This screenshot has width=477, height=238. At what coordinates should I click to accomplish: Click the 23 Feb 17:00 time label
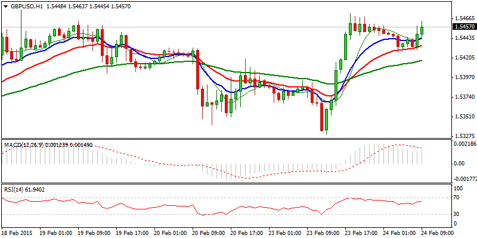[361, 233]
